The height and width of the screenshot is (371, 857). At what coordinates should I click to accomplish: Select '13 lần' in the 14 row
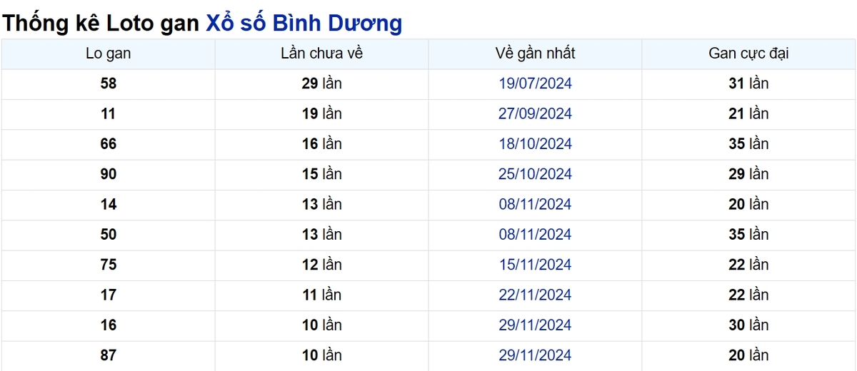322,204
